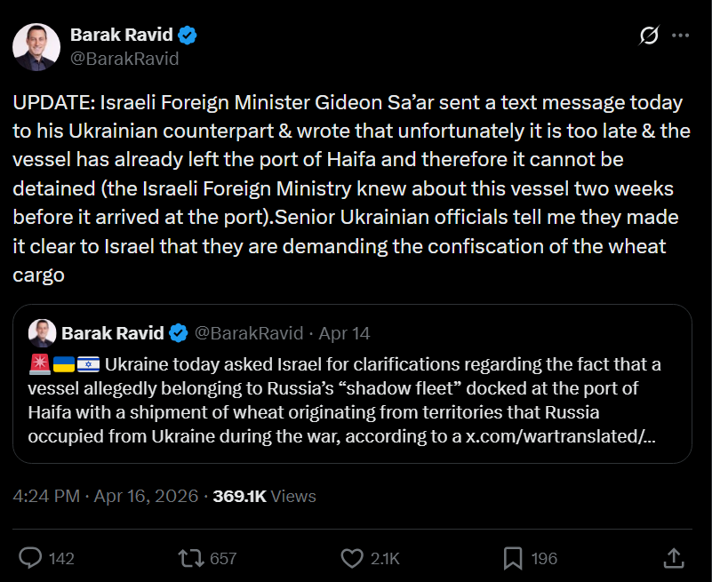
Task: Bookmark this post
Action: 513,558
